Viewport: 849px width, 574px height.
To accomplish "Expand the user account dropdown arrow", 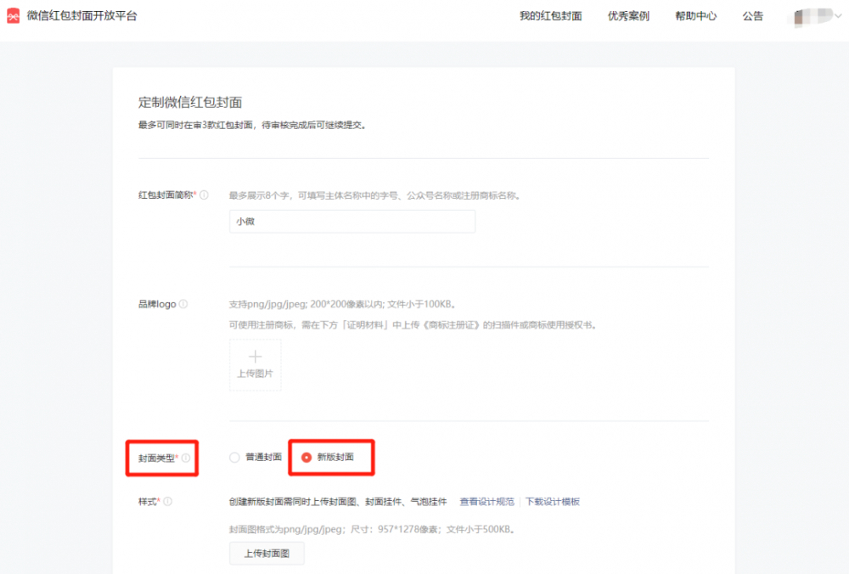I will pyautogui.click(x=838, y=15).
